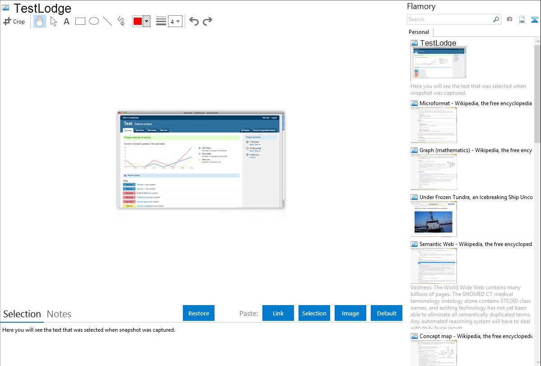Open the Under Frozen Tundra snapshot thumbnail
The image size is (541, 366).
coord(434,219)
